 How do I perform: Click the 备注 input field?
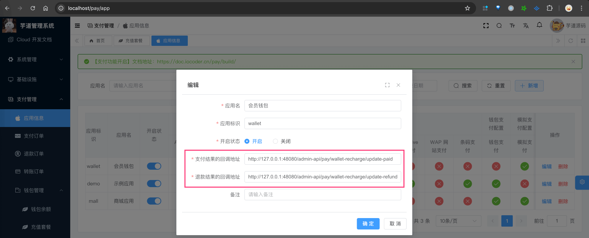click(322, 195)
